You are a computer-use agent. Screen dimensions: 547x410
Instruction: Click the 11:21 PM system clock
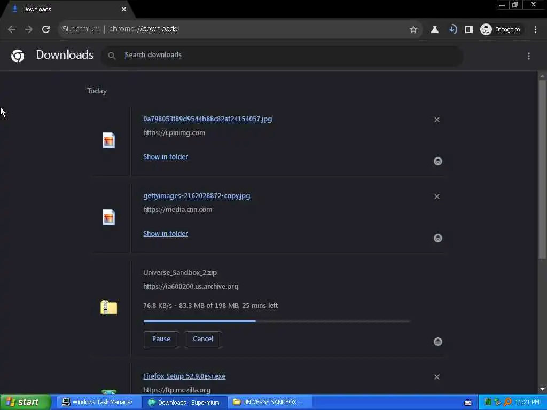(527, 403)
